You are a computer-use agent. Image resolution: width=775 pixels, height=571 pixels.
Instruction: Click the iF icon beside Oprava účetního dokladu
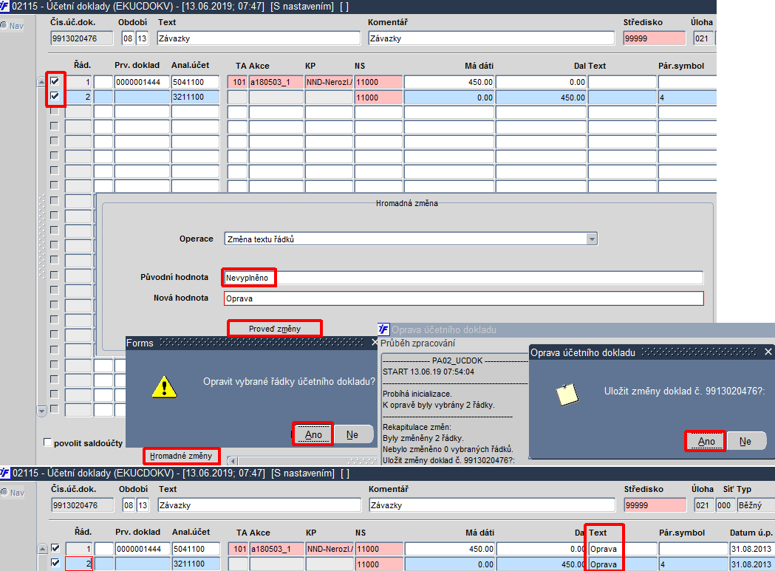(383, 329)
